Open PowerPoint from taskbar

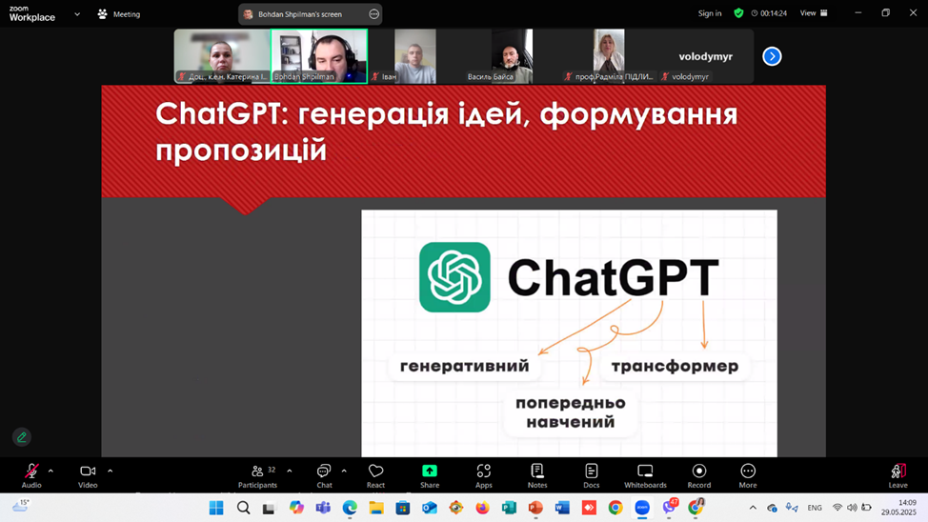point(535,508)
